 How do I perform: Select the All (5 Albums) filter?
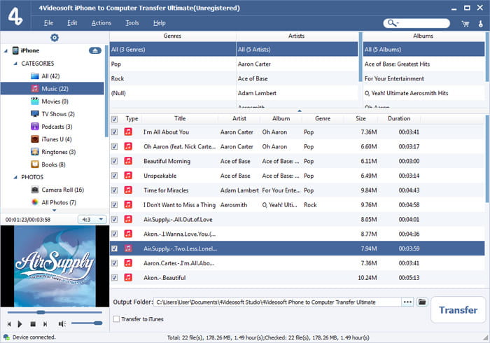tap(423, 49)
